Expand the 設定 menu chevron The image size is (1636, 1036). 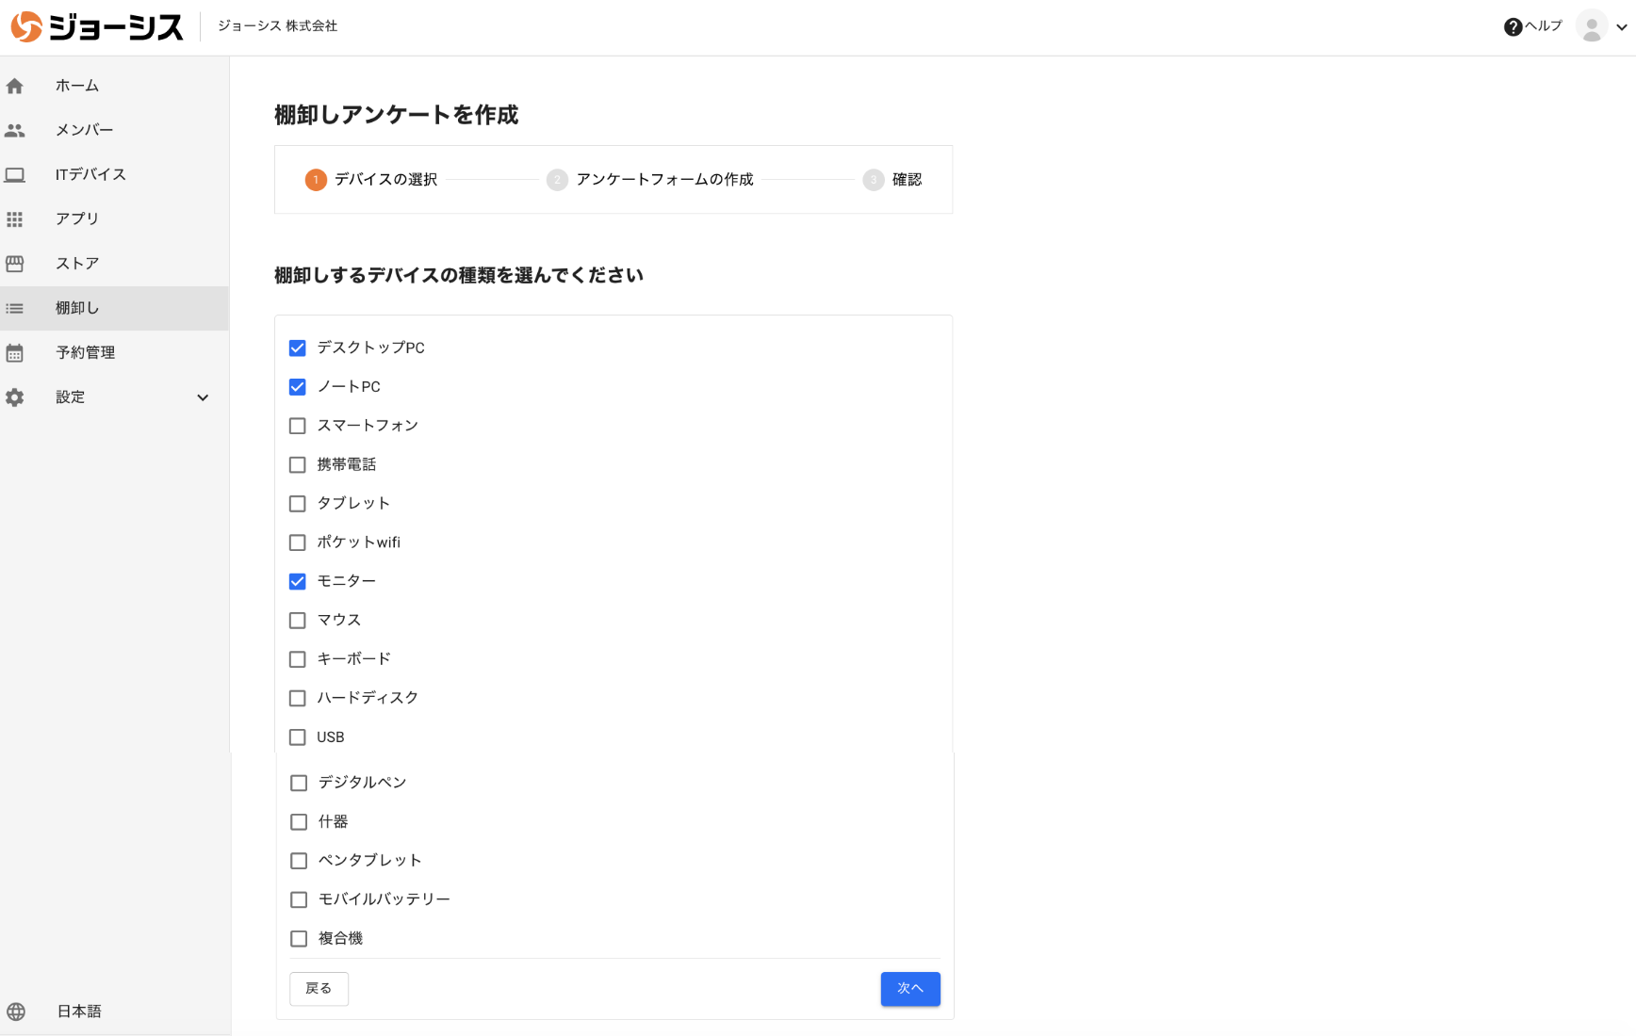[203, 397]
